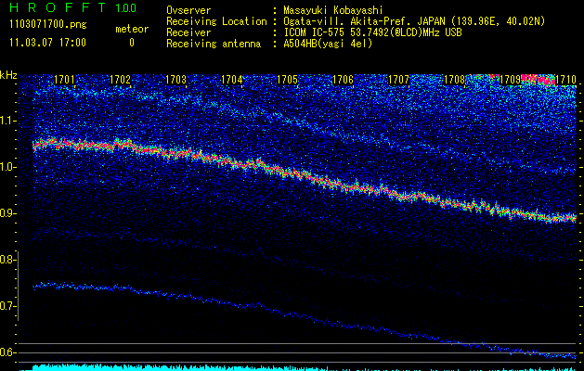The width and height of the screenshot is (584, 371).
Task: Select the 1706 time marker
Action: (x=343, y=80)
